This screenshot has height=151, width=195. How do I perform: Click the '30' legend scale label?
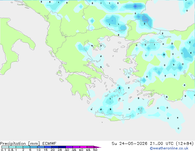67,150
